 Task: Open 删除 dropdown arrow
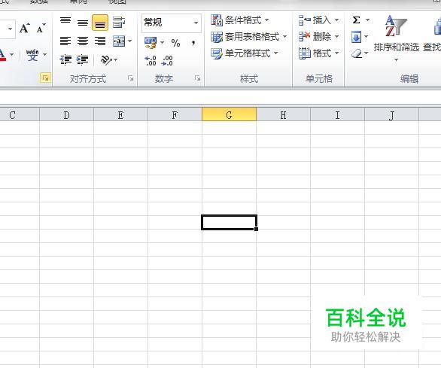coord(336,37)
